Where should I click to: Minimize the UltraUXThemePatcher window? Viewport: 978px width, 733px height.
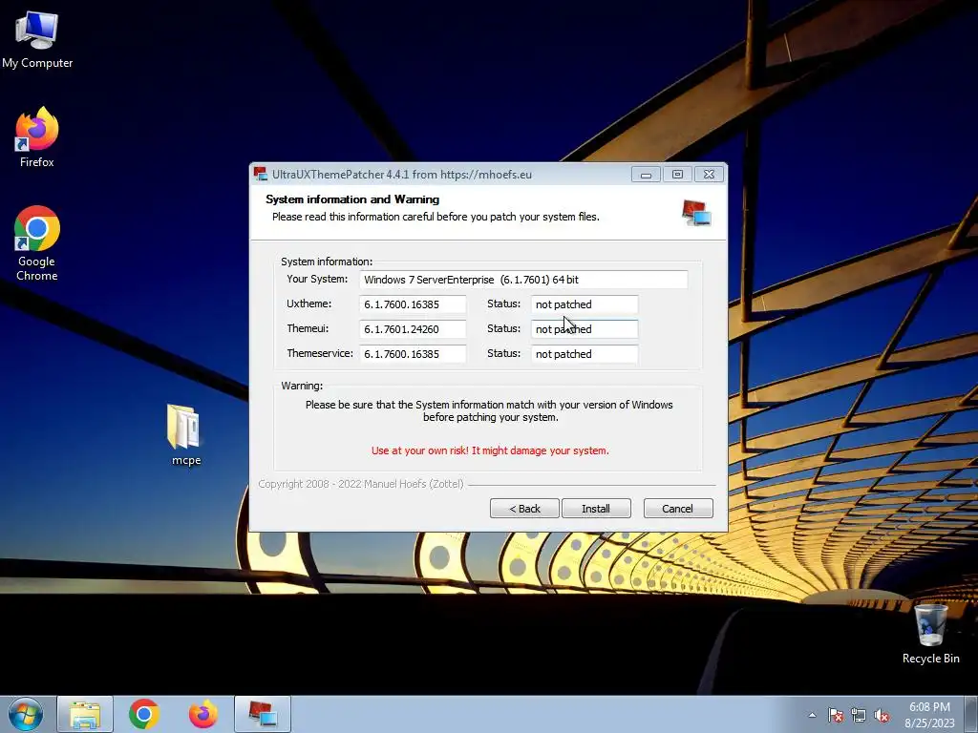coord(646,175)
